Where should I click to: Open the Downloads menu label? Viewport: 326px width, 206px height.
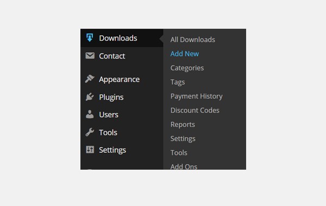click(118, 38)
